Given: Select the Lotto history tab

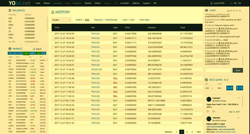Looking at the screenshot, I should pos(125,20).
